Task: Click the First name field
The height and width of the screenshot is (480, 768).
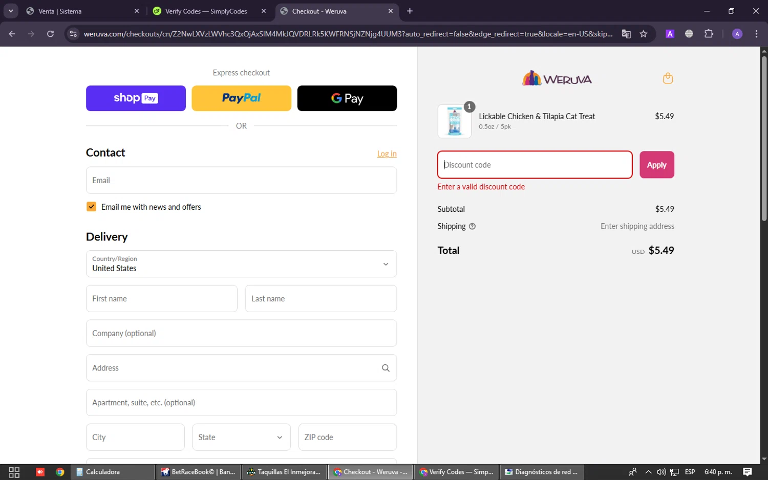Action: point(162,299)
